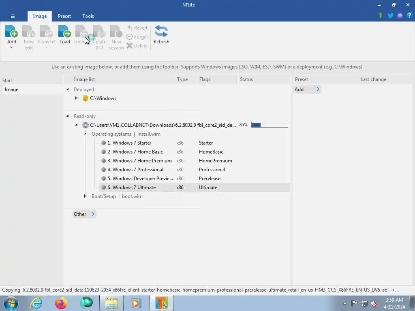This screenshot has width=415, height=311.
Task: Switch to the Image ribbon tab
Action: click(40, 16)
